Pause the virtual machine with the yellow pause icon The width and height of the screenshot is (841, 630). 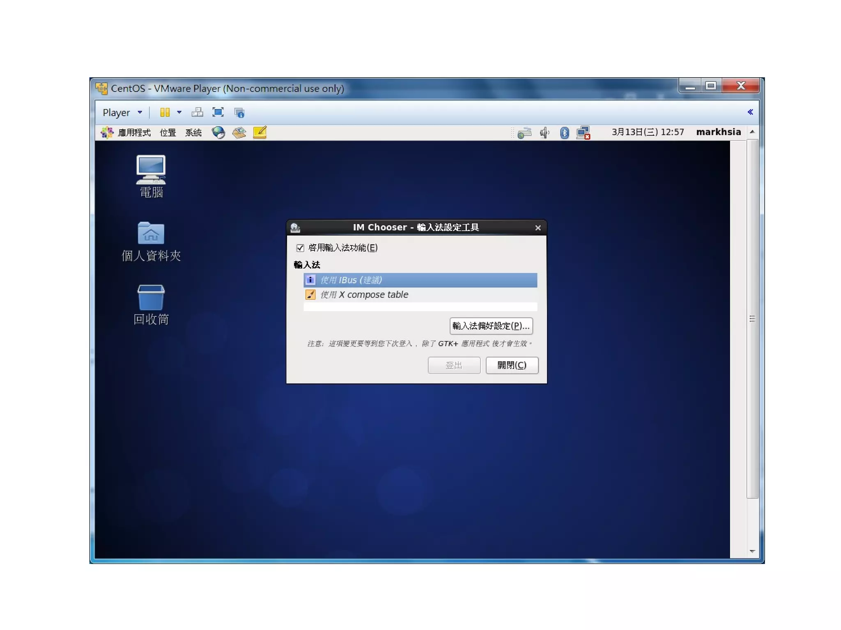click(x=165, y=112)
